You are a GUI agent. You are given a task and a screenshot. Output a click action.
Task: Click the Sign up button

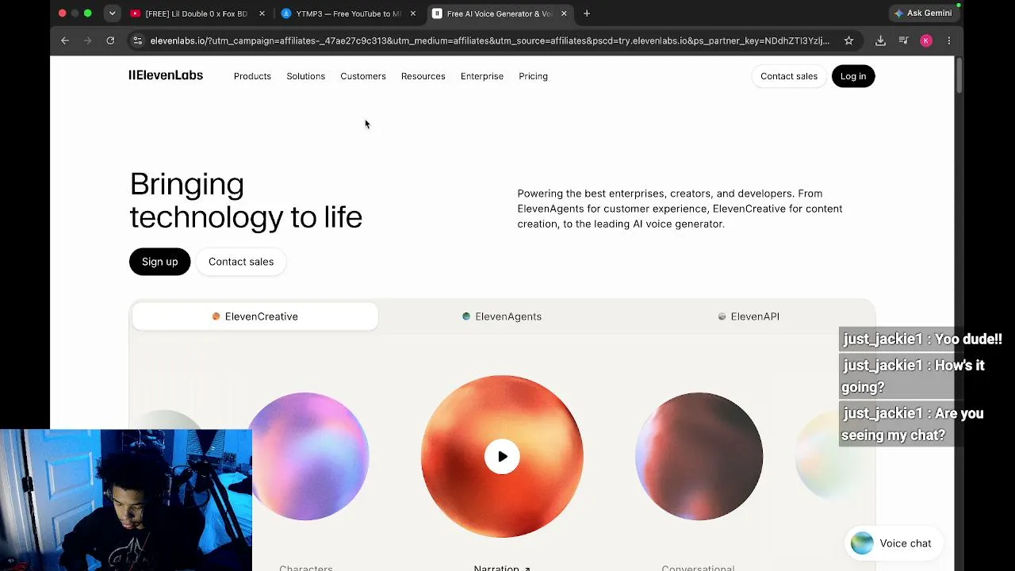tap(159, 262)
